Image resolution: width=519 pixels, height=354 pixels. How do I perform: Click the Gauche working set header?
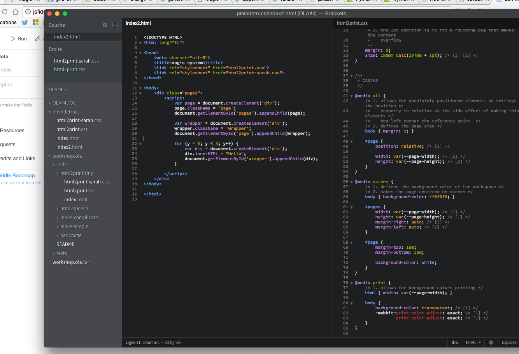[x=57, y=25]
